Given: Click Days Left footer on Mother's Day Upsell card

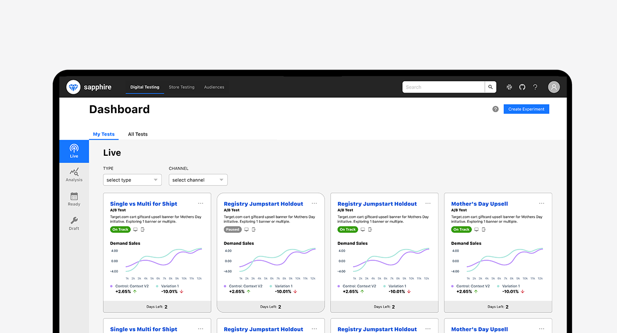Looking at the screenshot, I should pyautogui.click(x=498, y=307).
